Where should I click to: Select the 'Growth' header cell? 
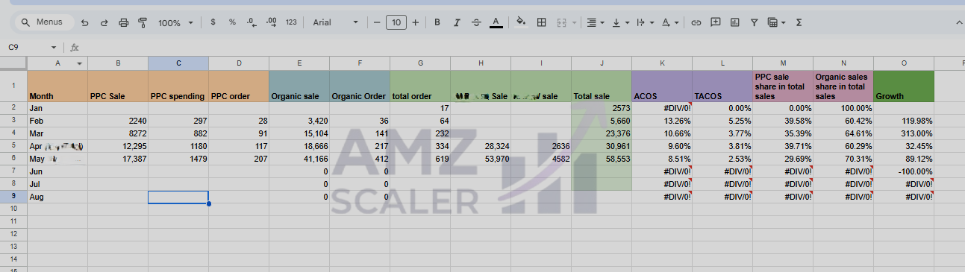(903, 86)
